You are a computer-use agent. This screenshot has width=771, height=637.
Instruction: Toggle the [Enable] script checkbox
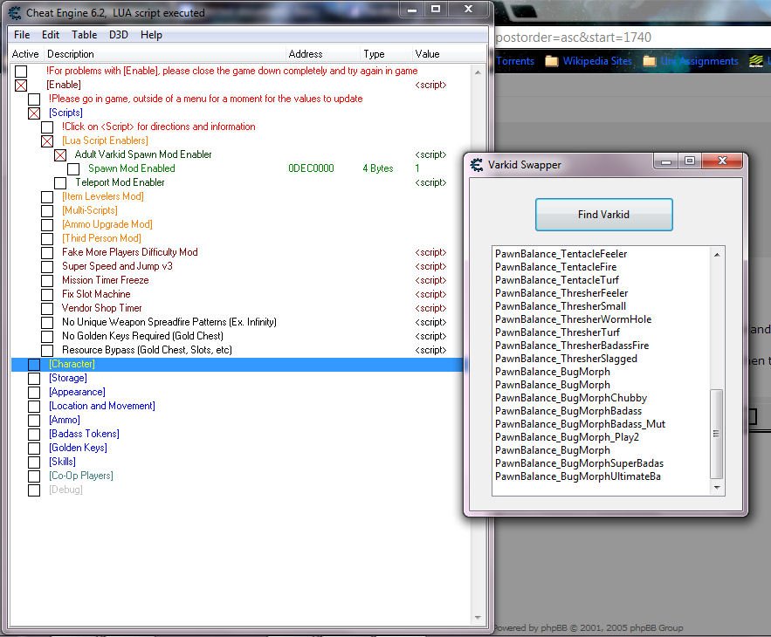point(21,86)
